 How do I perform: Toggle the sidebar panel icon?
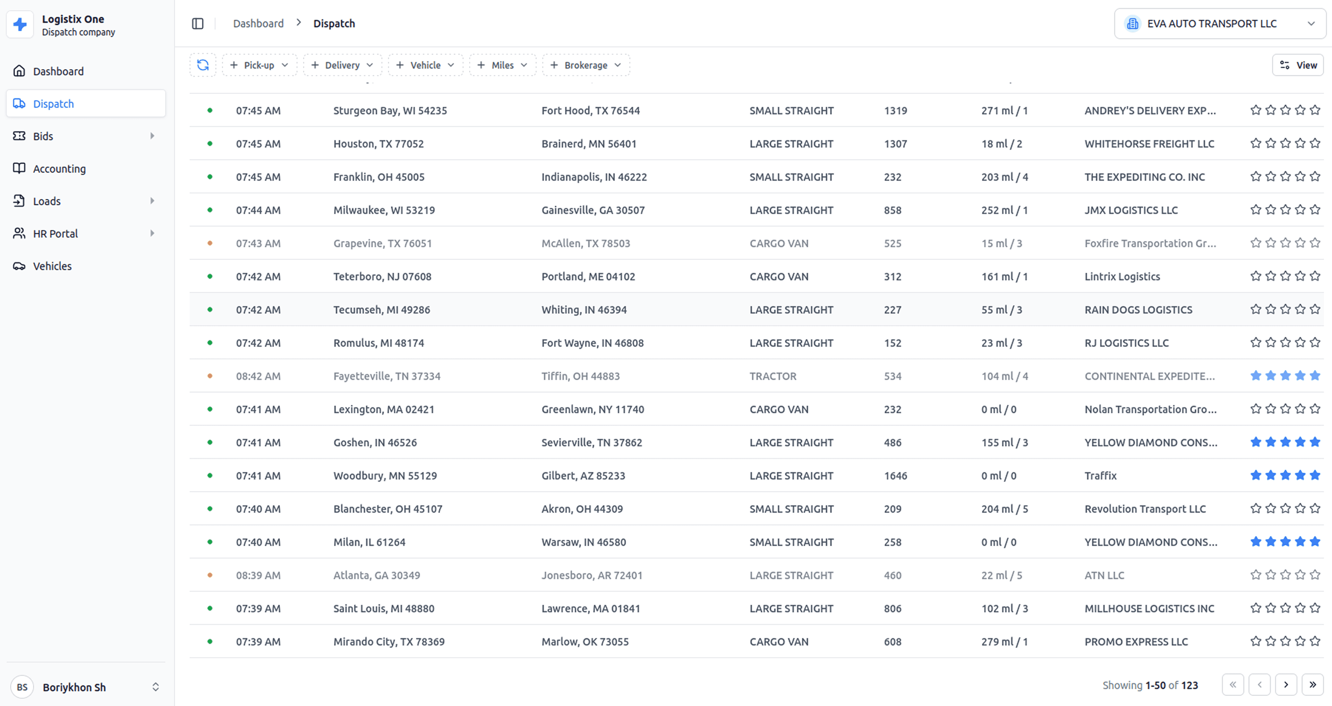tap(197, 23)
